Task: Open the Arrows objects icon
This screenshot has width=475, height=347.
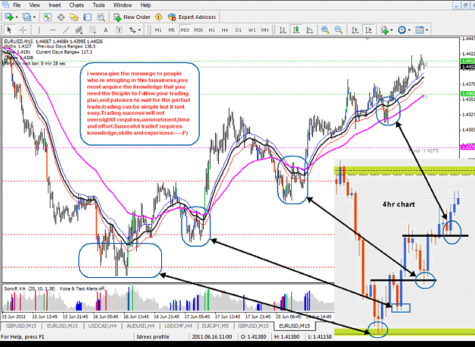Action: pyautogui.click(x=132, y=30)
